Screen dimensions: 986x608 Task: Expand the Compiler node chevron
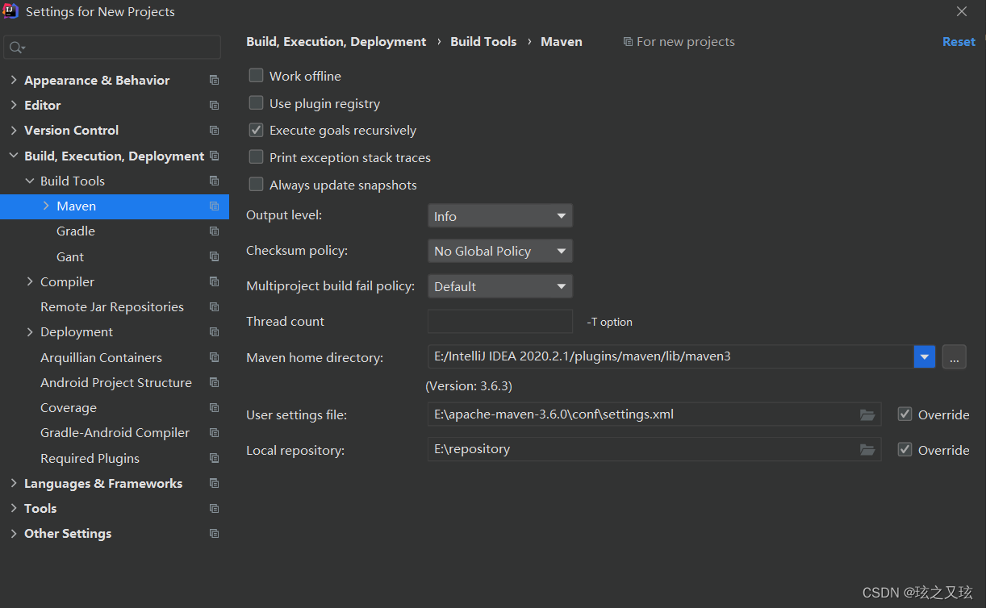(30, 281)
